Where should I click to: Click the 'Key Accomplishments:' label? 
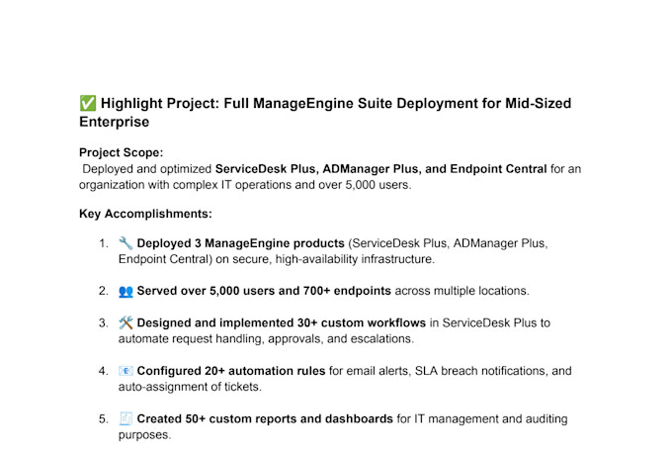click(145, 214)
